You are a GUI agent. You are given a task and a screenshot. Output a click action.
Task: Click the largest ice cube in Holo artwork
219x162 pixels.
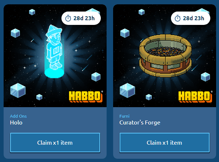click(x=18, y=90)
